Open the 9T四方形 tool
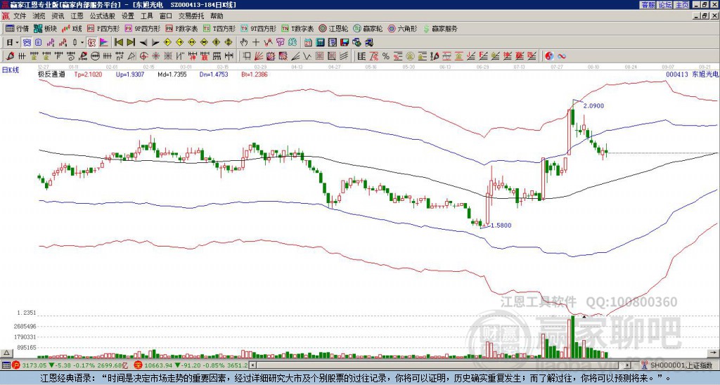Viewport: 720px width, 385px height. tap(259, 28)
